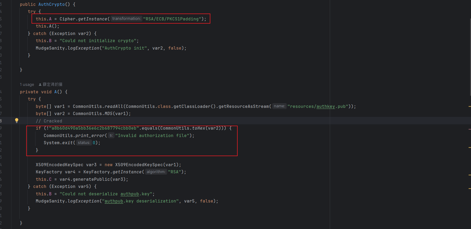Click the "Could not deserialize authpub.key" string
This screenshot has height=229, width=471.
[106, 194]
